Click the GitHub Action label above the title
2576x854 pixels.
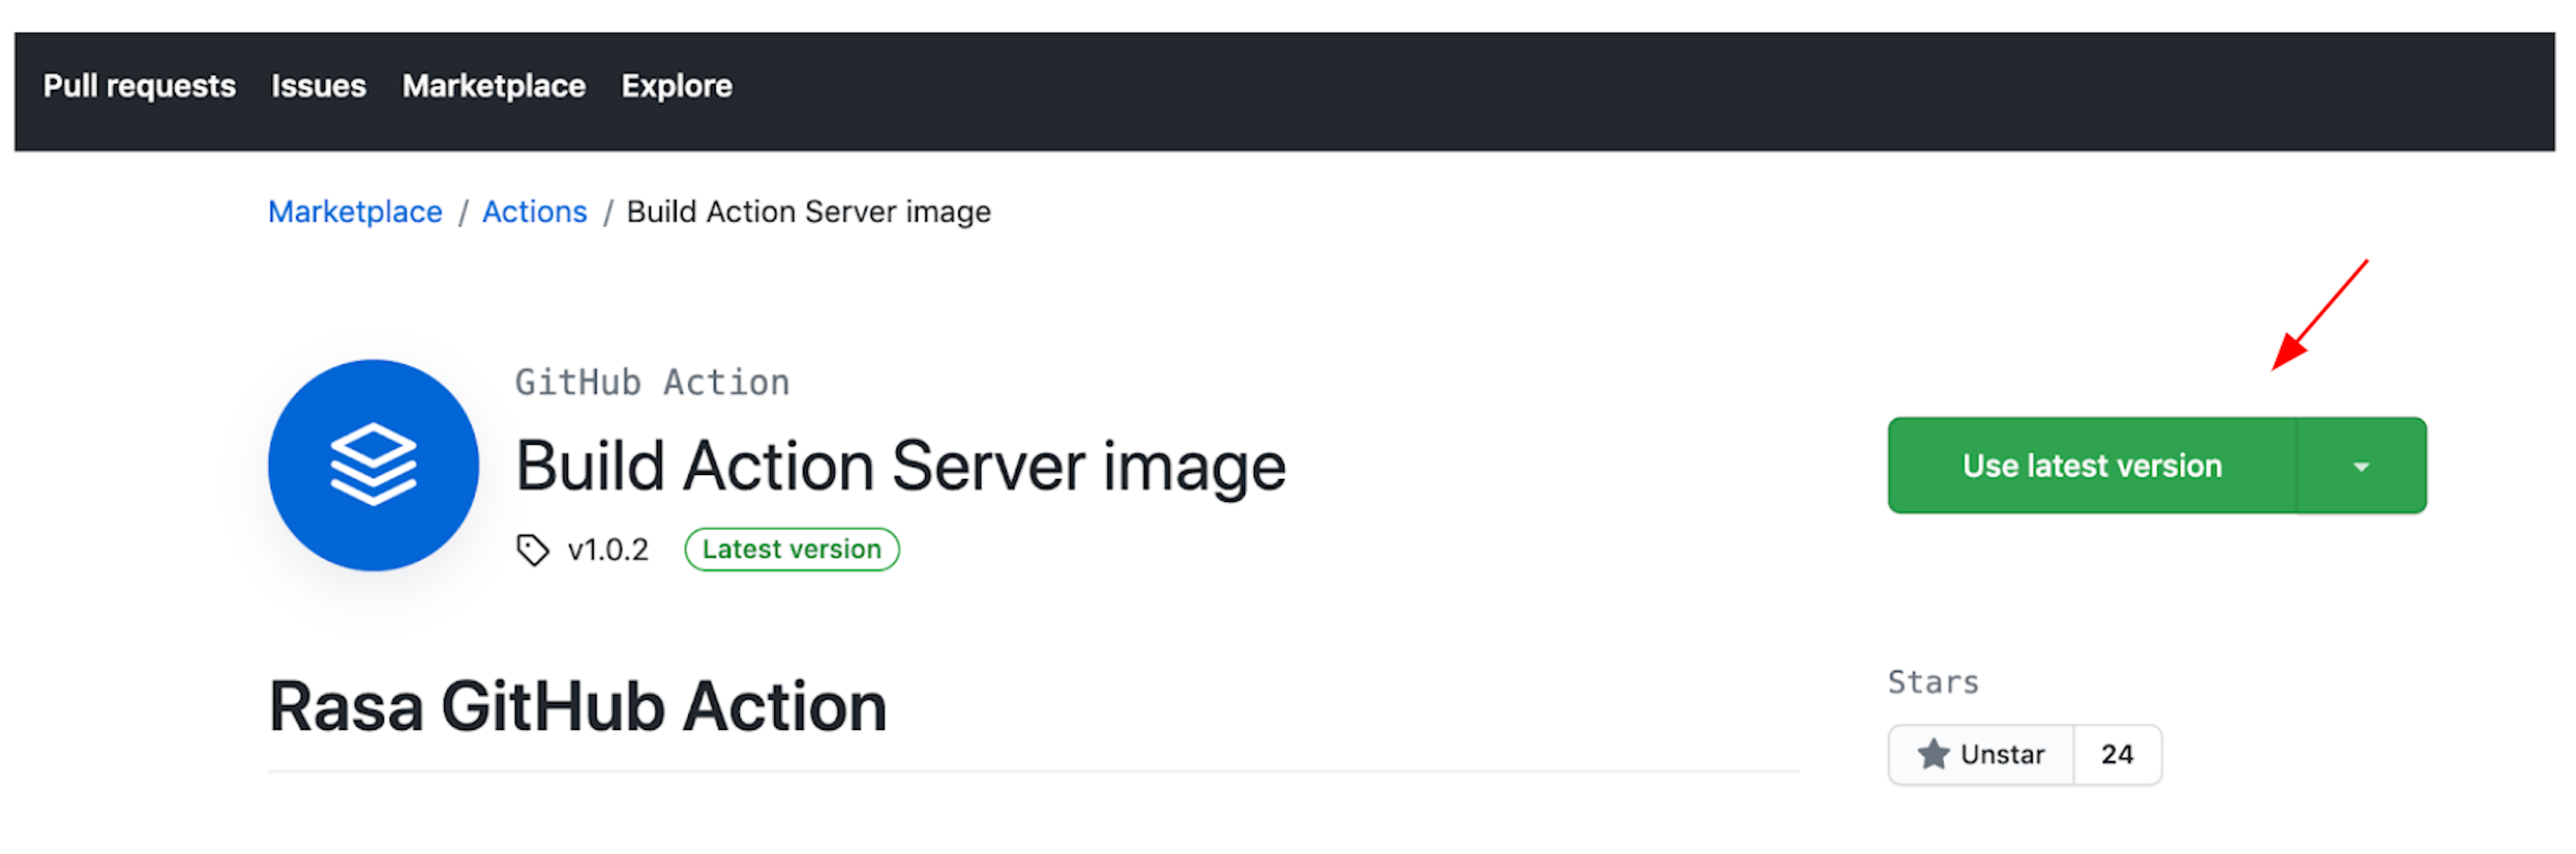coord(652,382)
